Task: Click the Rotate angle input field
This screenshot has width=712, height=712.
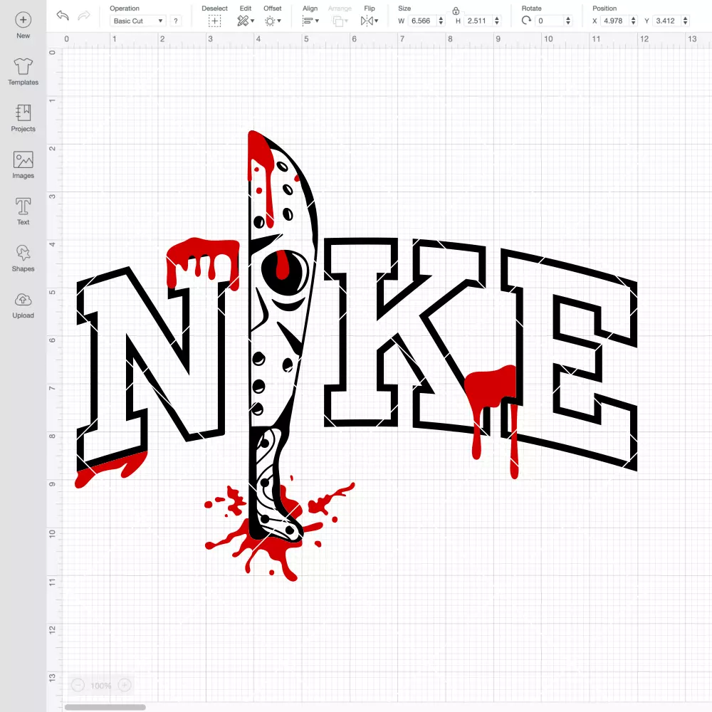Action: [x=550, y=21]
